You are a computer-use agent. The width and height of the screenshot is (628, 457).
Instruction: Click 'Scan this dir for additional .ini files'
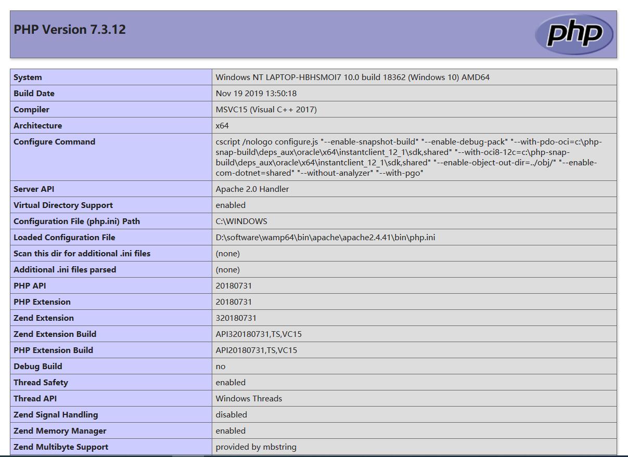pyautogui.click(x=82, y=254)
